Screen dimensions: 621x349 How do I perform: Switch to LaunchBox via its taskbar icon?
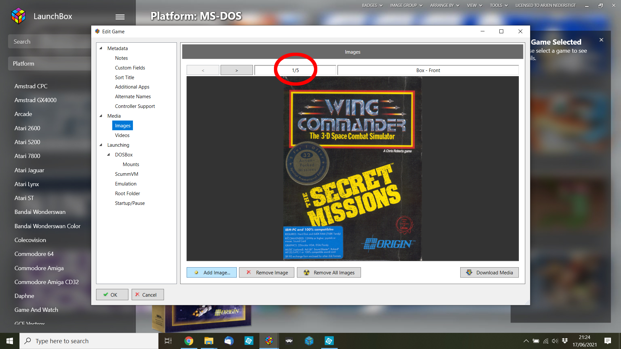269,341
